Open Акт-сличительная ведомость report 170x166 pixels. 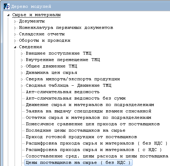[63, 92]
